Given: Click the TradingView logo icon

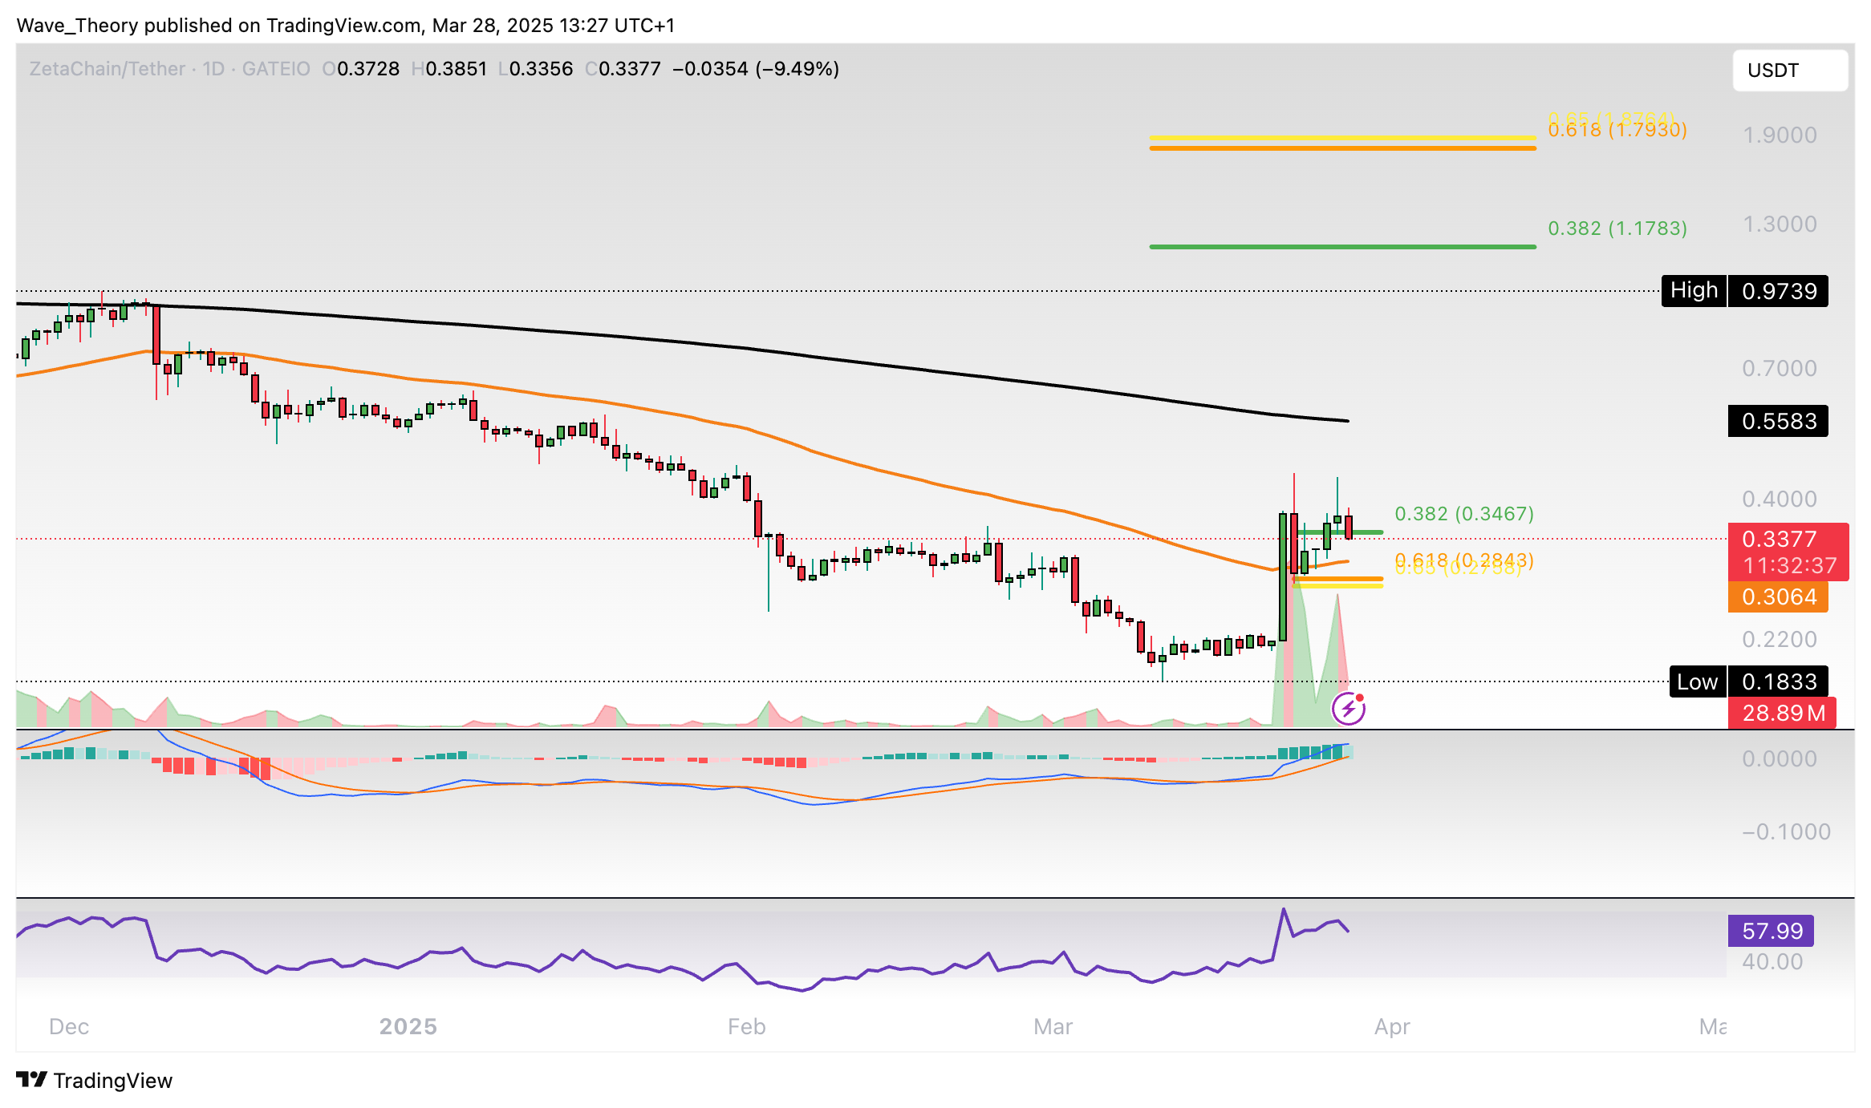Looking at the screenshot, I should (x=32, y=1080).
